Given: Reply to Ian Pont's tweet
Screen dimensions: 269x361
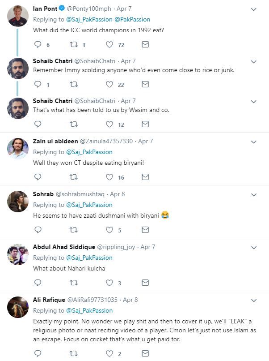Looking at the screenshot, I should [38, 44].
